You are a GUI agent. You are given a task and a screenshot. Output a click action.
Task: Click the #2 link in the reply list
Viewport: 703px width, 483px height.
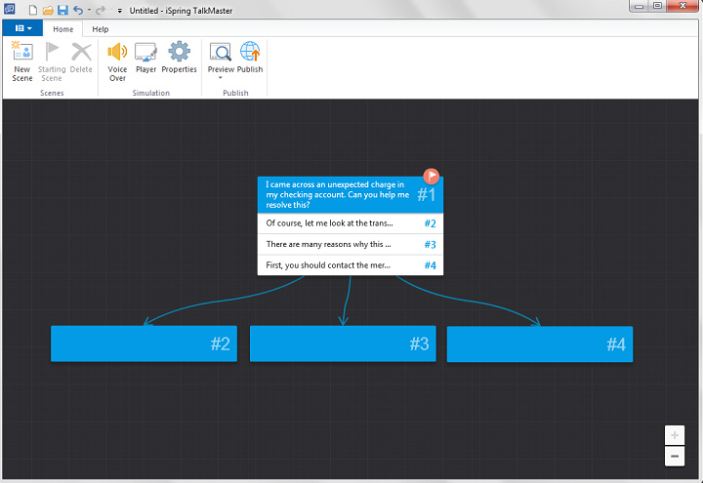tap(430, 223)
